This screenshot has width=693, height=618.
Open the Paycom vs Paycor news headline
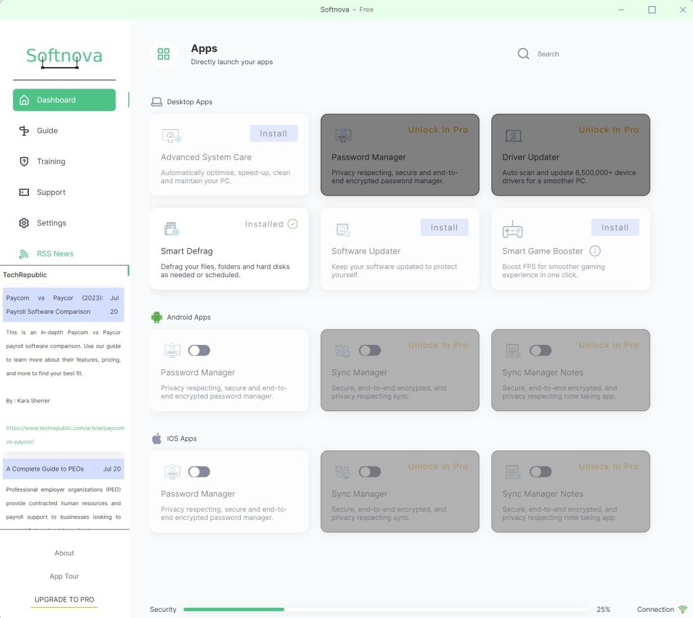point(63,304)
